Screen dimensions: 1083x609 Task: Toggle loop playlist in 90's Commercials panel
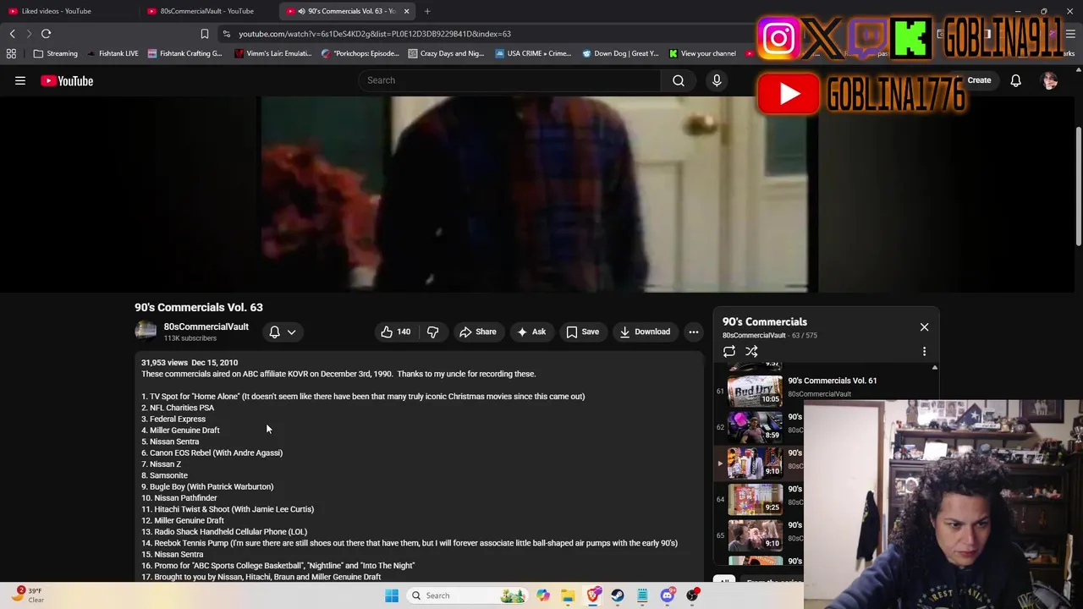[x=729, y=351]
